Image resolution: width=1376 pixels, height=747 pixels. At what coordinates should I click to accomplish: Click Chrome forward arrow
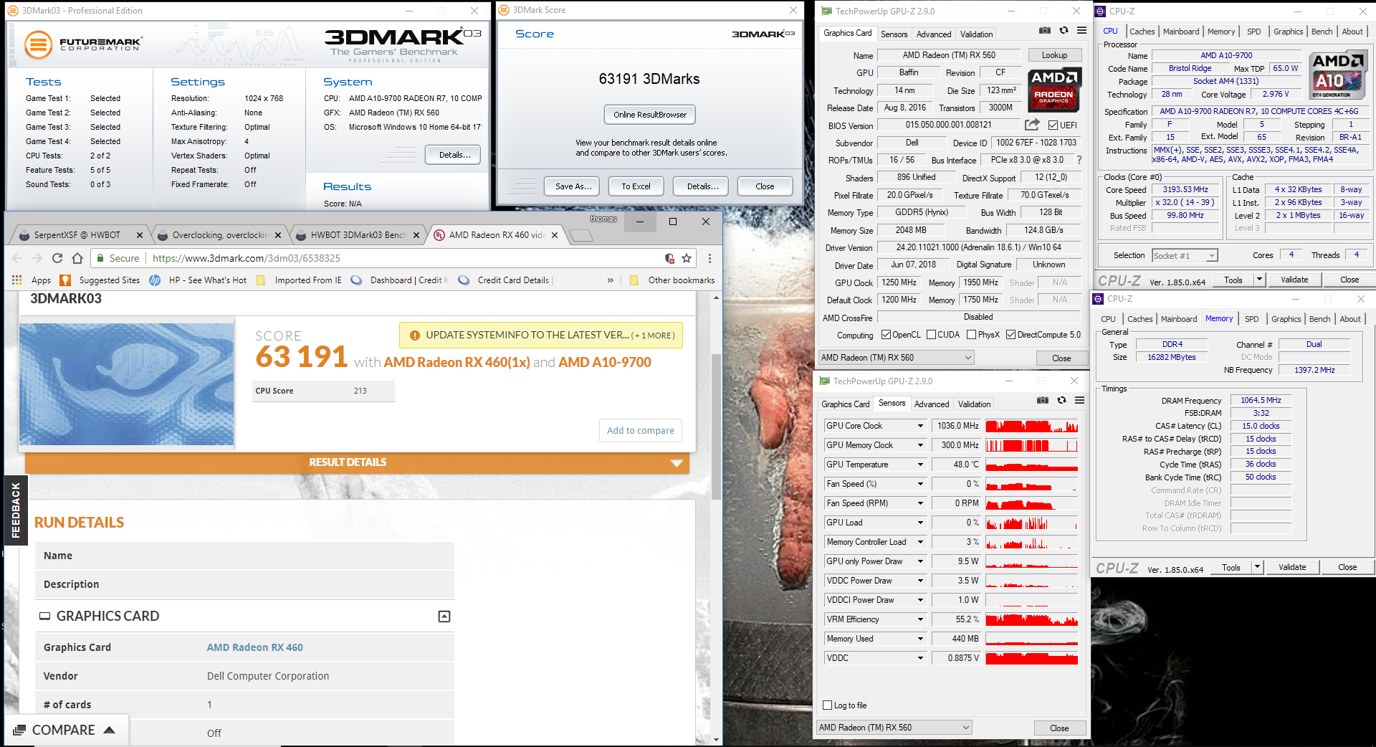point(37,258)
